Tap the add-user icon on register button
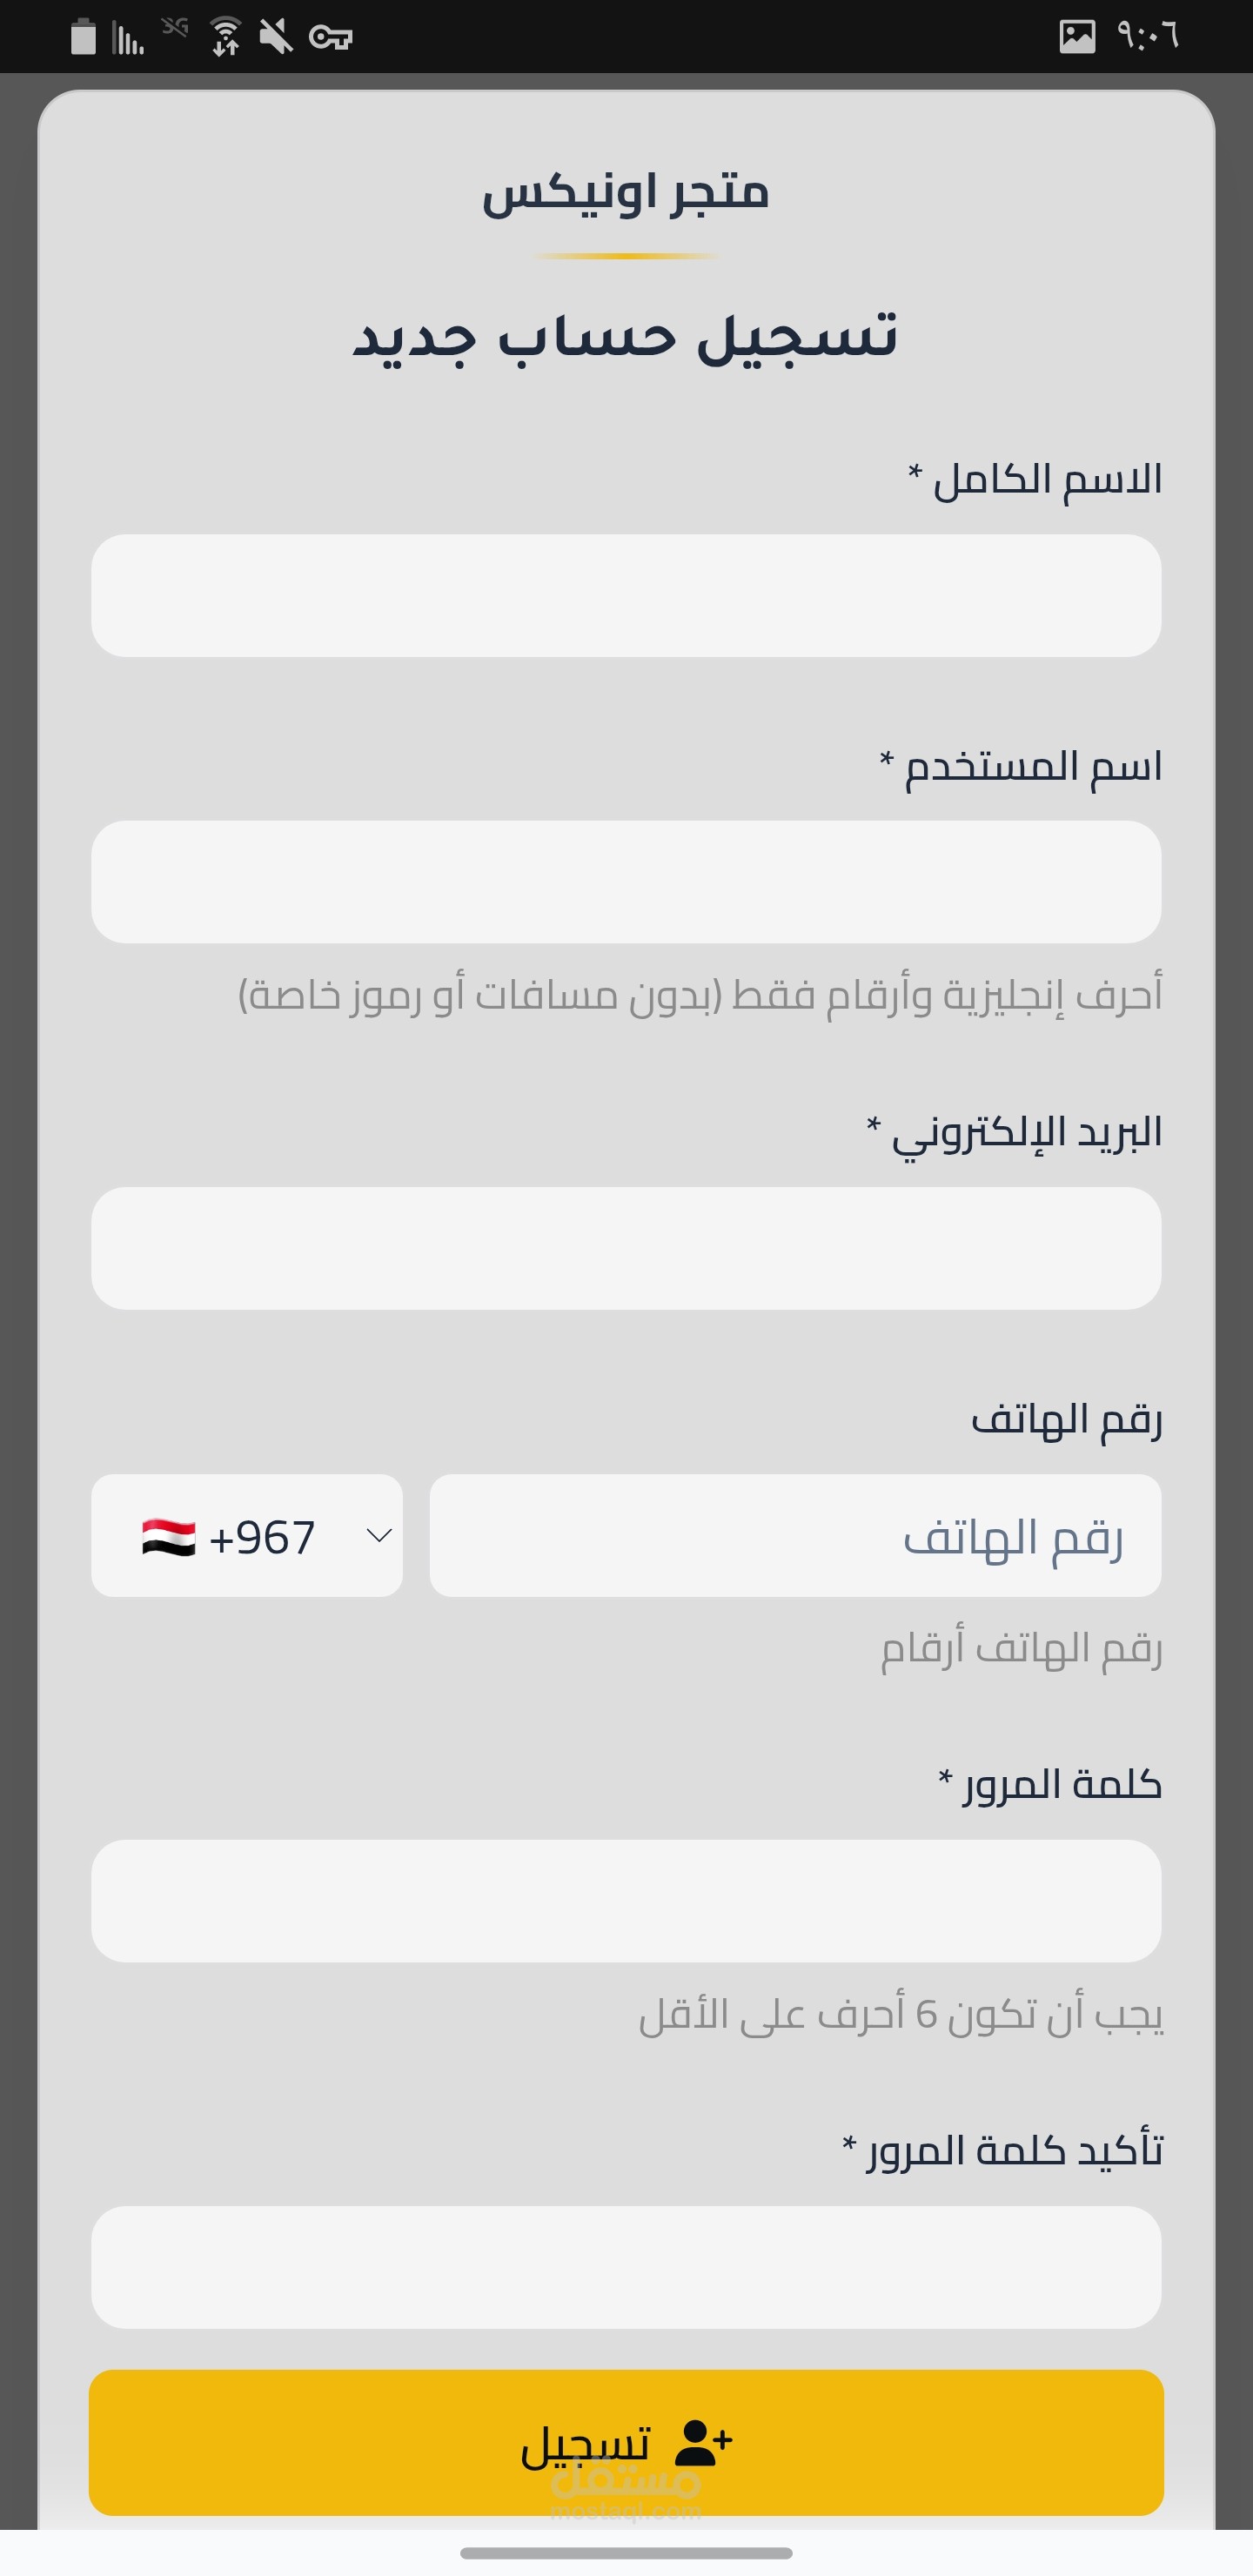The image size is (1253, 2576). (x=704, y=2443)
